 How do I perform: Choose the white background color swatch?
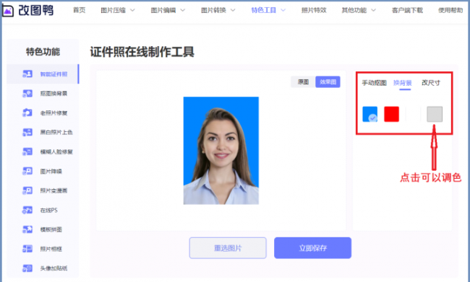click(413, 114)
